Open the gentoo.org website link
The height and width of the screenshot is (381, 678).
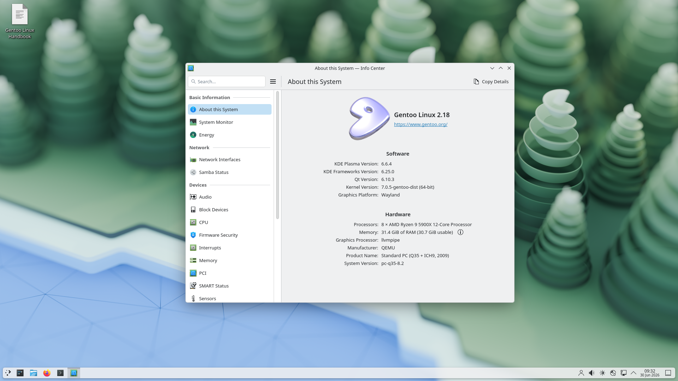coord(421,124)
